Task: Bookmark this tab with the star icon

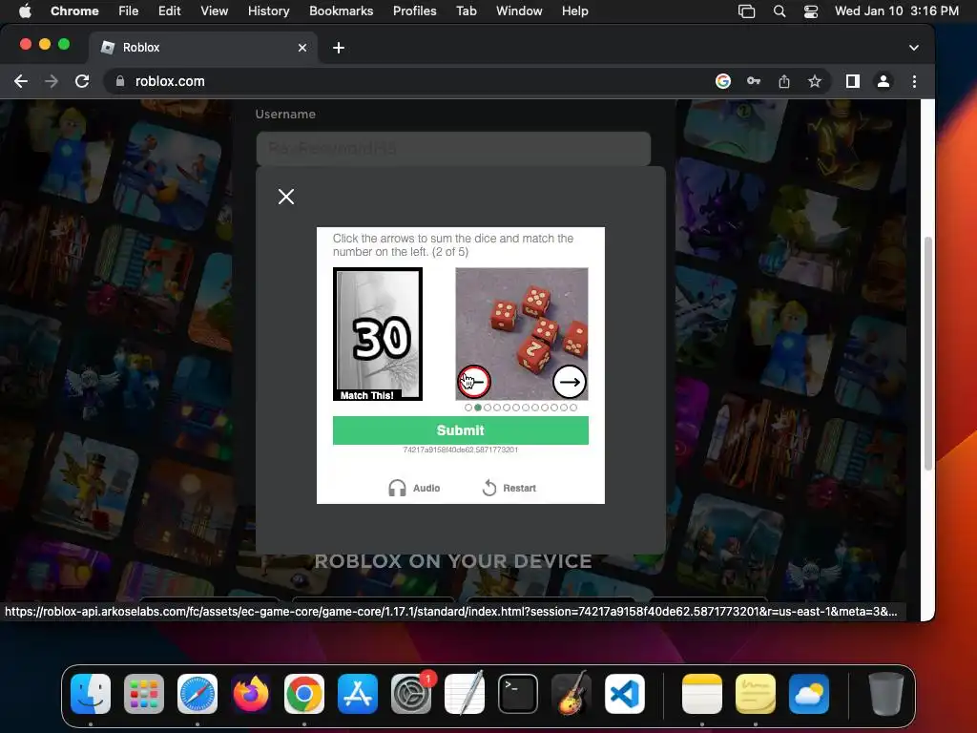Action: point(815,81)
